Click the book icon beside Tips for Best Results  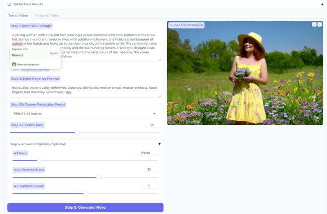point(9,4)
